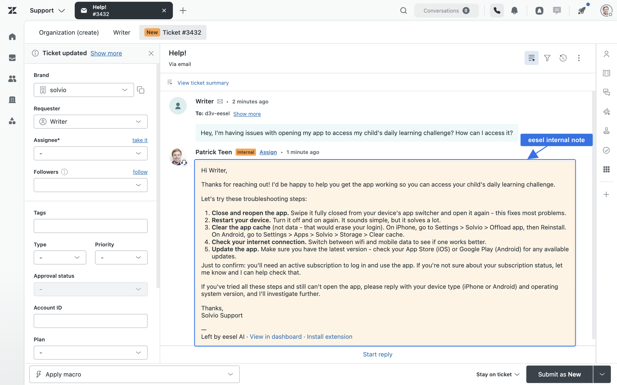
Task: Open the chat bubble icon in top bar
Action: point(557,11)
